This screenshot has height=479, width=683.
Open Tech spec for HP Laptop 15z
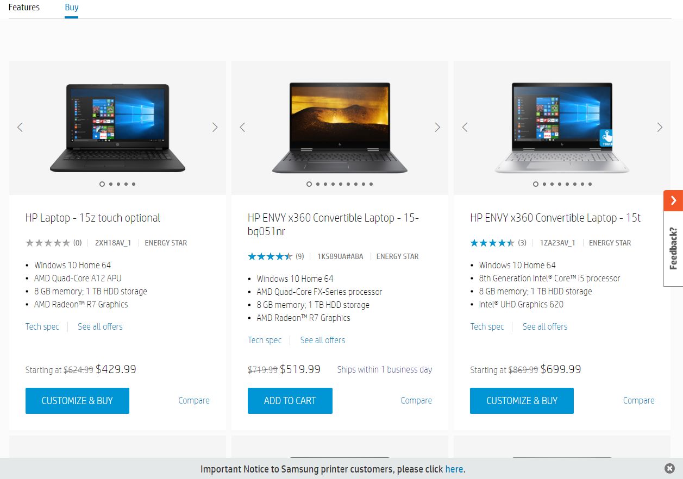coord(42,326)
